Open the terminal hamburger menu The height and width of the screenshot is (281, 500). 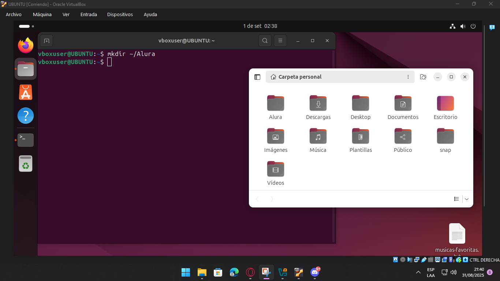point(280,41)
